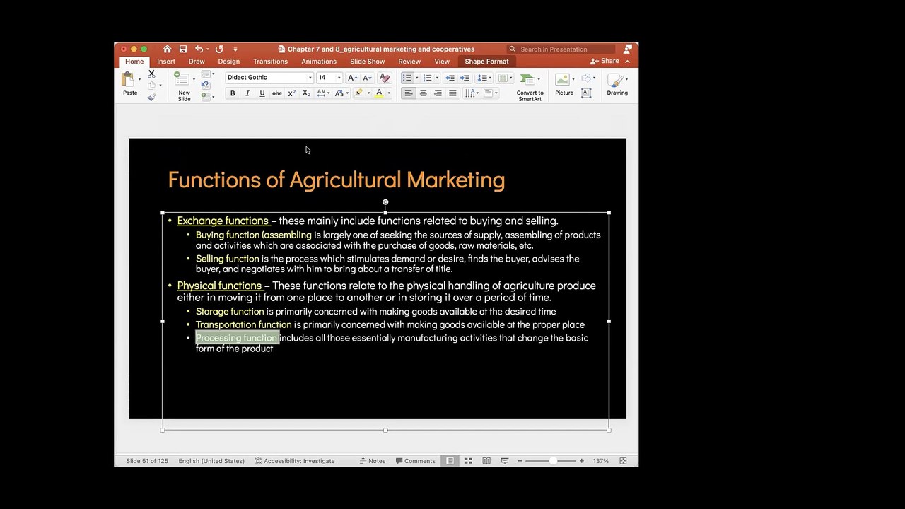Insert a New Slide
905x509 pixels.
point(184,86)
